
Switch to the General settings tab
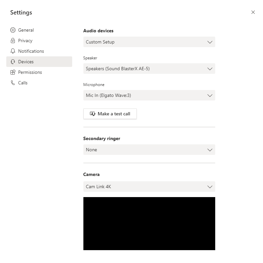26,30
